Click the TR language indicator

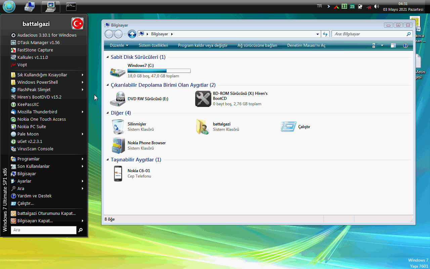[319, 6]
